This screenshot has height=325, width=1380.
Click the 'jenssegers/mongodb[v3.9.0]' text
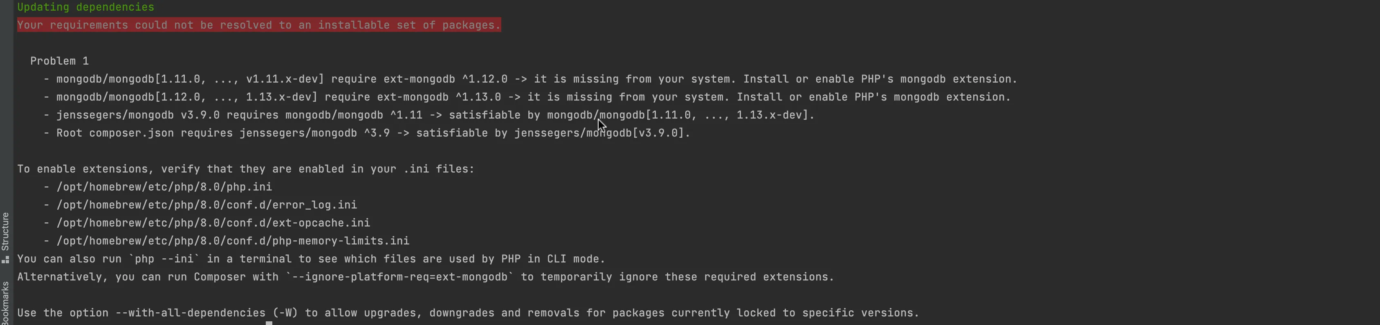tap(599, 133)
